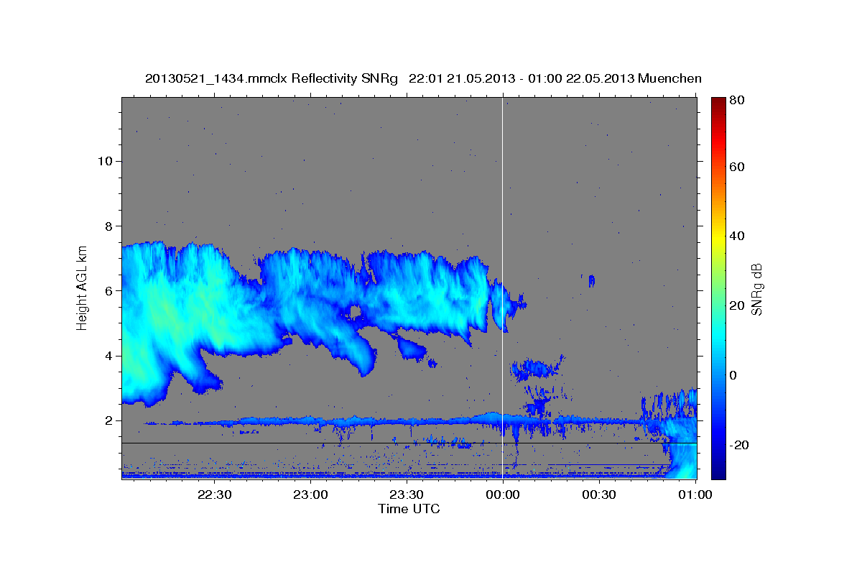862x575 pixels.
Task: Click the 00:00 time tick label
Action: pyautogui.click(x=503, y=494)
